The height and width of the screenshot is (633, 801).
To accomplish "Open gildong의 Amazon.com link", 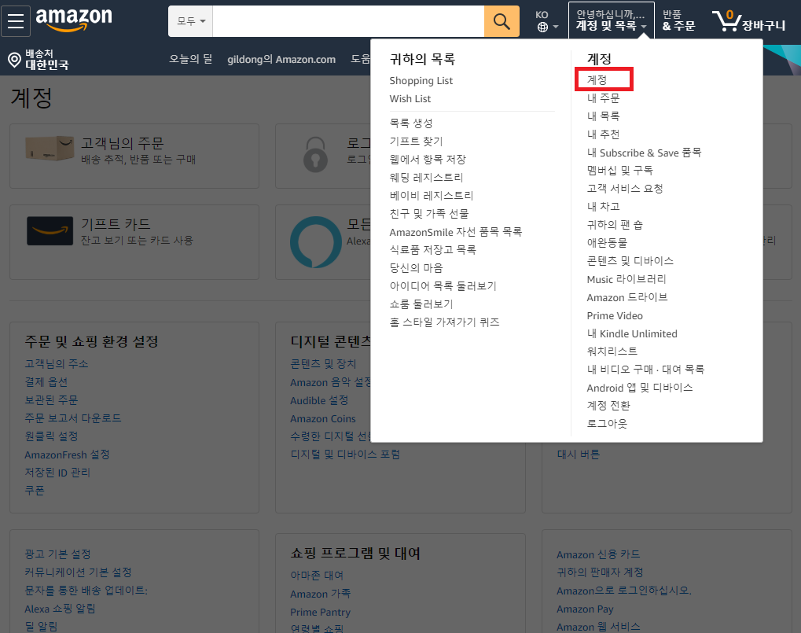I will 281,59.
